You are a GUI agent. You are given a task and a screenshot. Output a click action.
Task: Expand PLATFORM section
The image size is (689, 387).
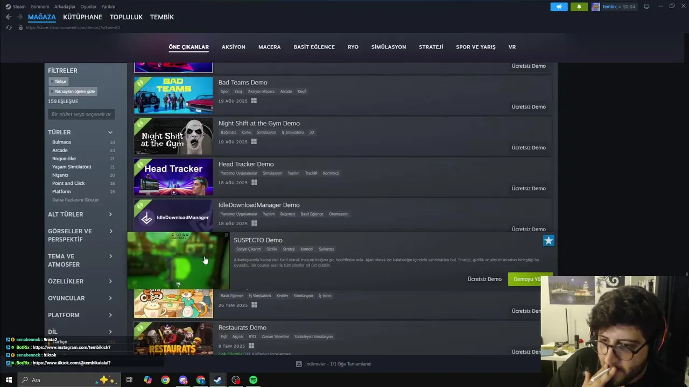(110, 315)
